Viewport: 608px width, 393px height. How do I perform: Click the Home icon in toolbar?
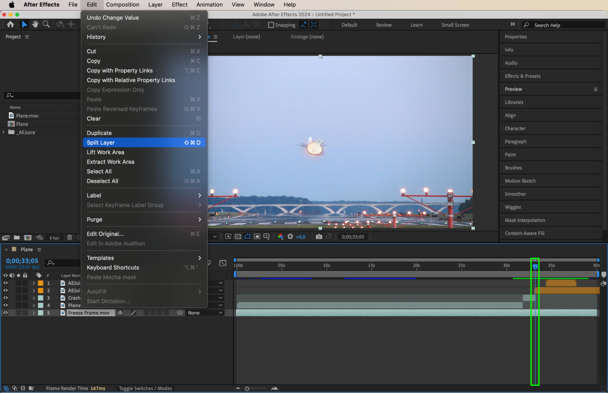[10, 24]
